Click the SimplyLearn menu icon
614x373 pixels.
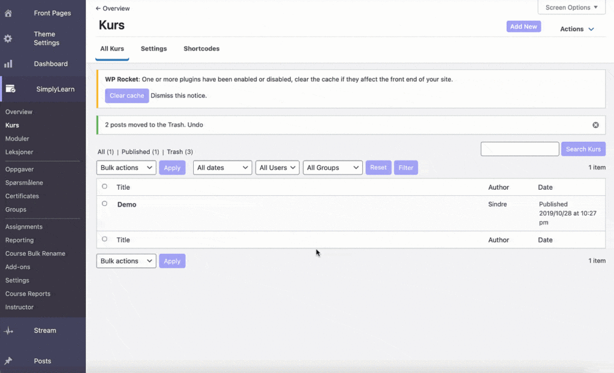coord(10,89)
